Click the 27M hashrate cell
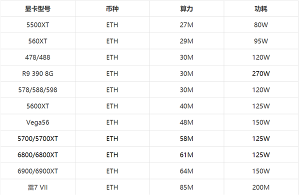The width and height of the screenshot is (300, 195). pos(186,25)
